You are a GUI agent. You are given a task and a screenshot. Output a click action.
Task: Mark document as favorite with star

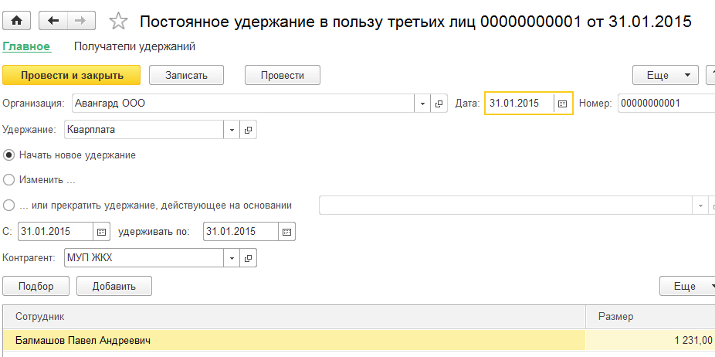pyautogui.click(x=118, y=21)
